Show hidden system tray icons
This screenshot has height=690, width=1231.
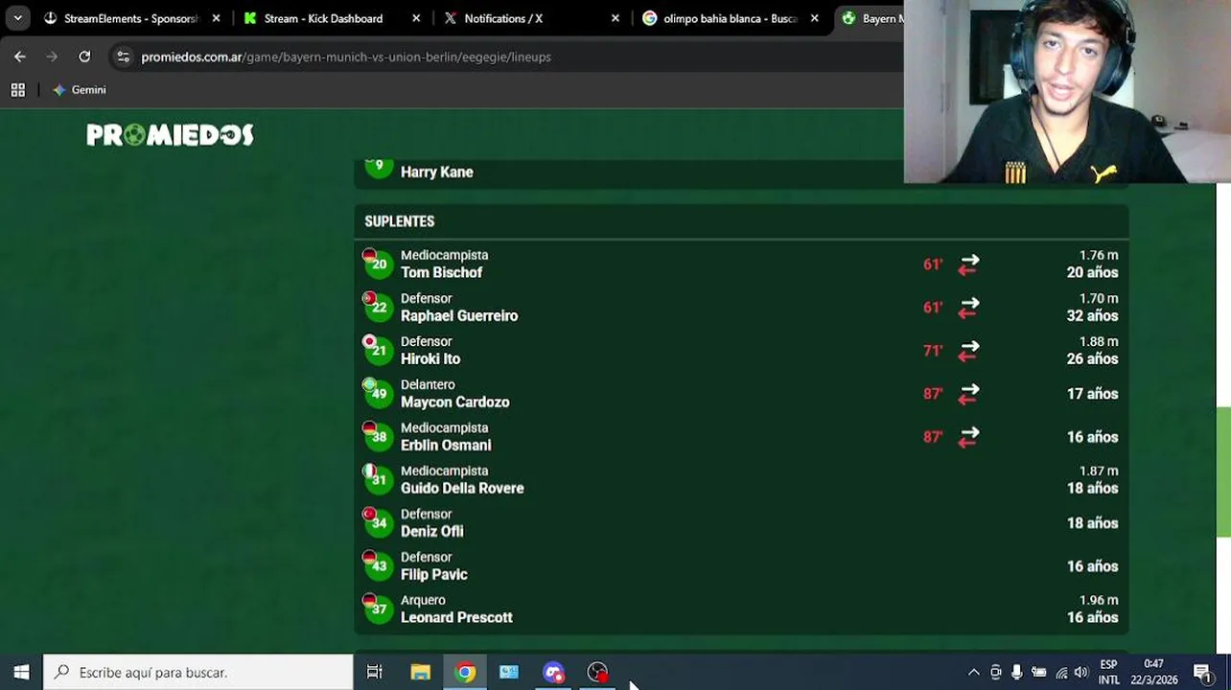coord(974,672)
